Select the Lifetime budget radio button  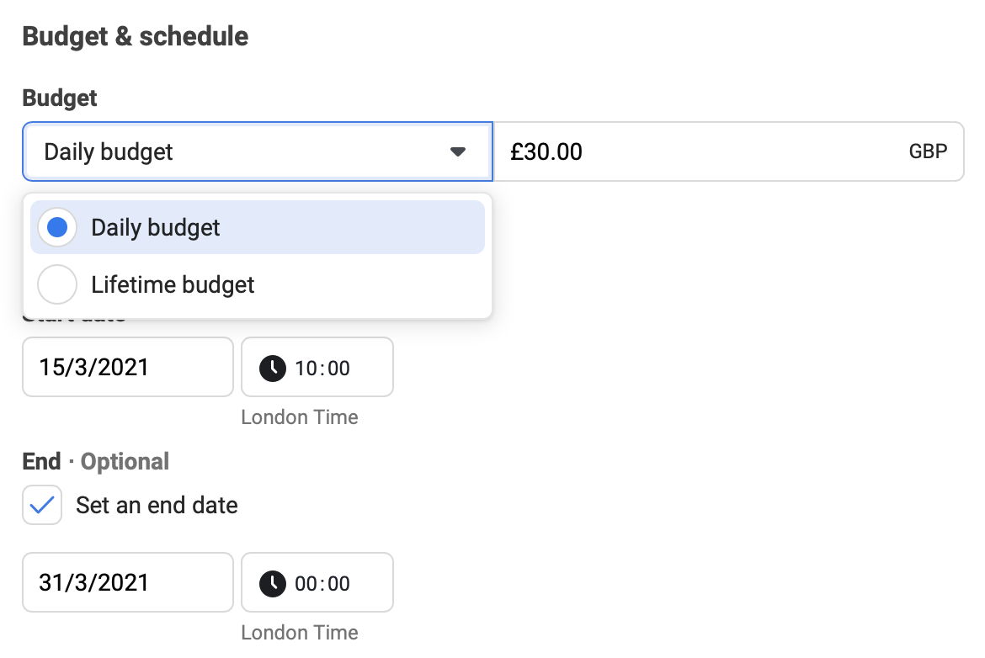[57, 285]
